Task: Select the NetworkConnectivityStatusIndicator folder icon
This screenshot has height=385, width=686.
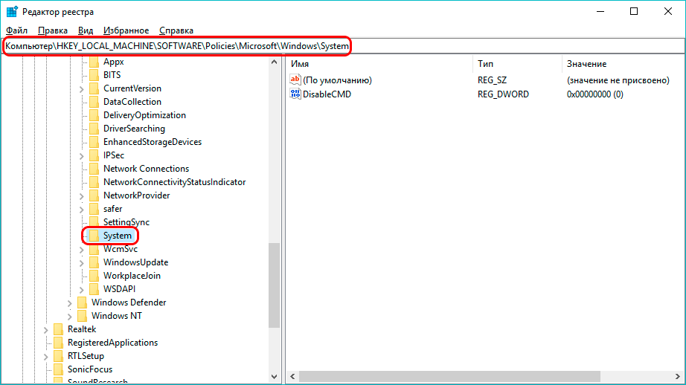Action: [x=94, y=182]
